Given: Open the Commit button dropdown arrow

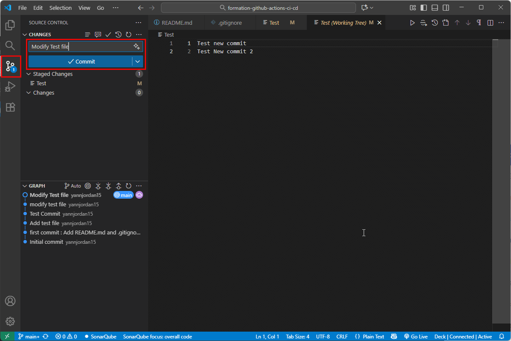Looking at the screenshot, I should (137, 61).
